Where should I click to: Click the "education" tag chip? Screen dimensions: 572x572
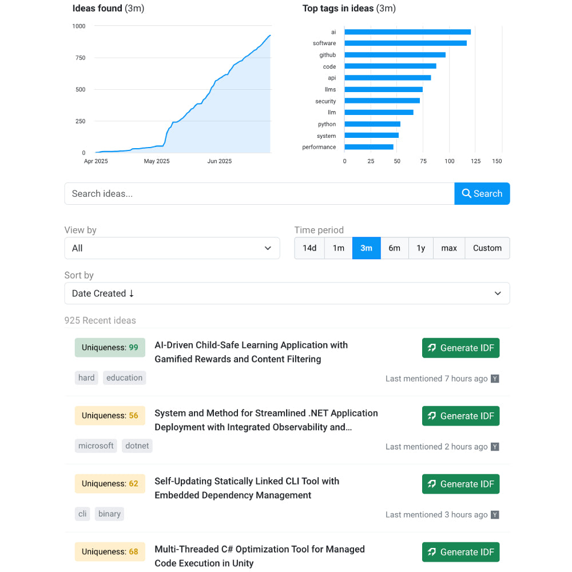point(124,378)
